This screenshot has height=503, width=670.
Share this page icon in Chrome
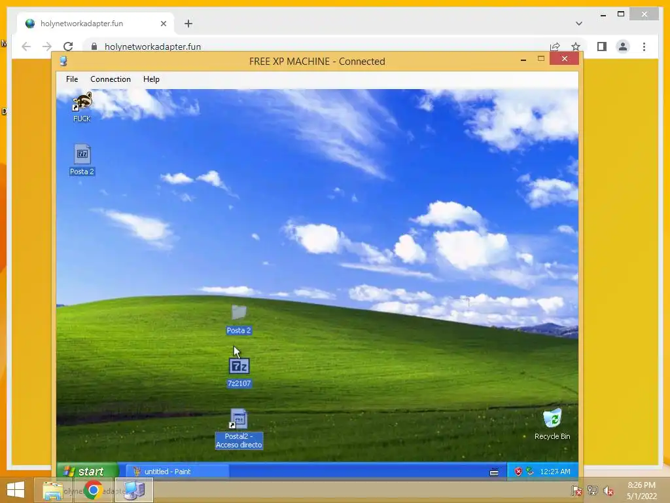coord(555,47)
